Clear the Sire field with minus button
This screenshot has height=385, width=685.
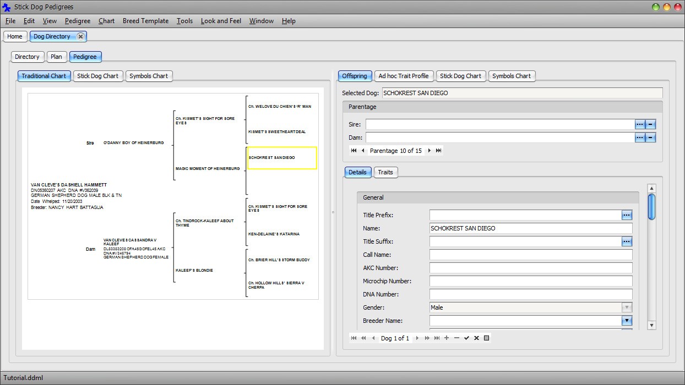(x=650, y=124)
